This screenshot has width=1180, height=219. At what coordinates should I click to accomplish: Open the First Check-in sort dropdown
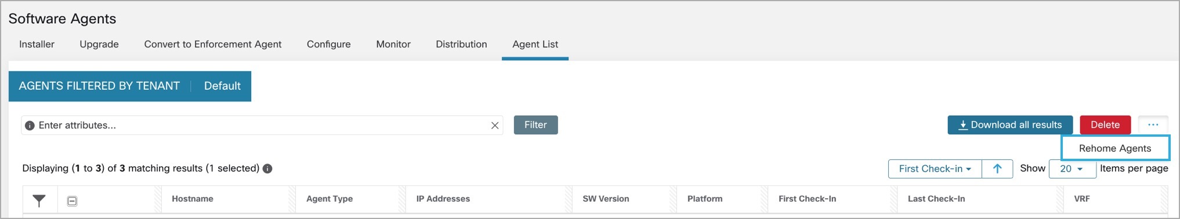(x=935, y=169)
